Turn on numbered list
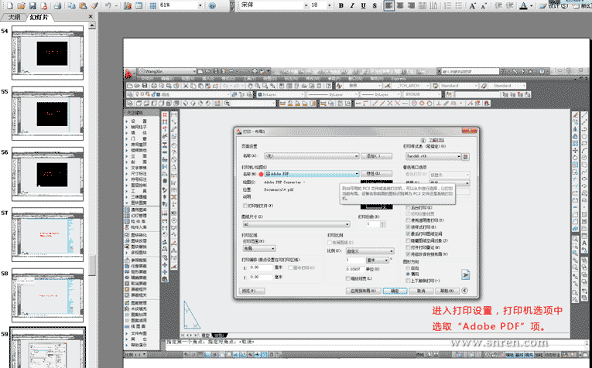592x368 pixels. click(448, 5)
